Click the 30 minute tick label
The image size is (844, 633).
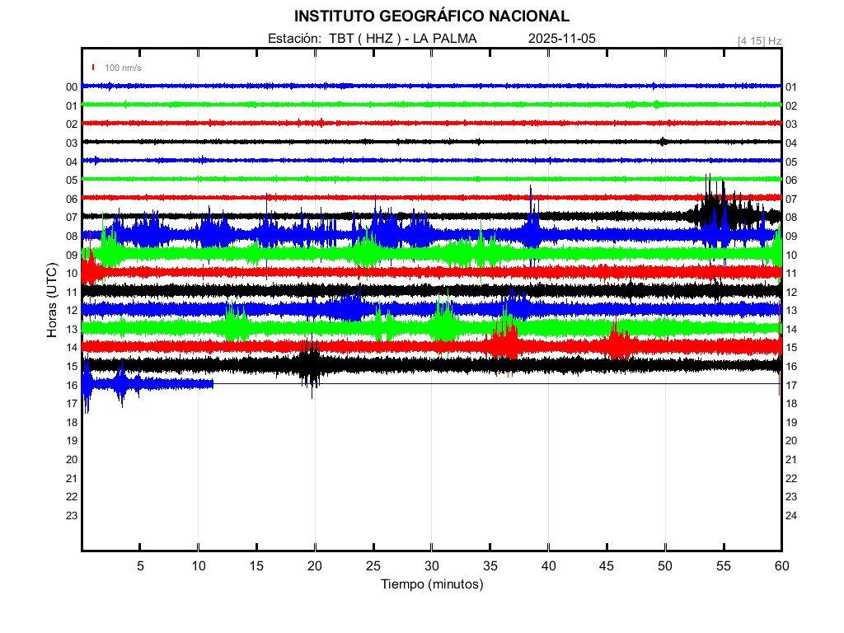(x=431, y=566)
